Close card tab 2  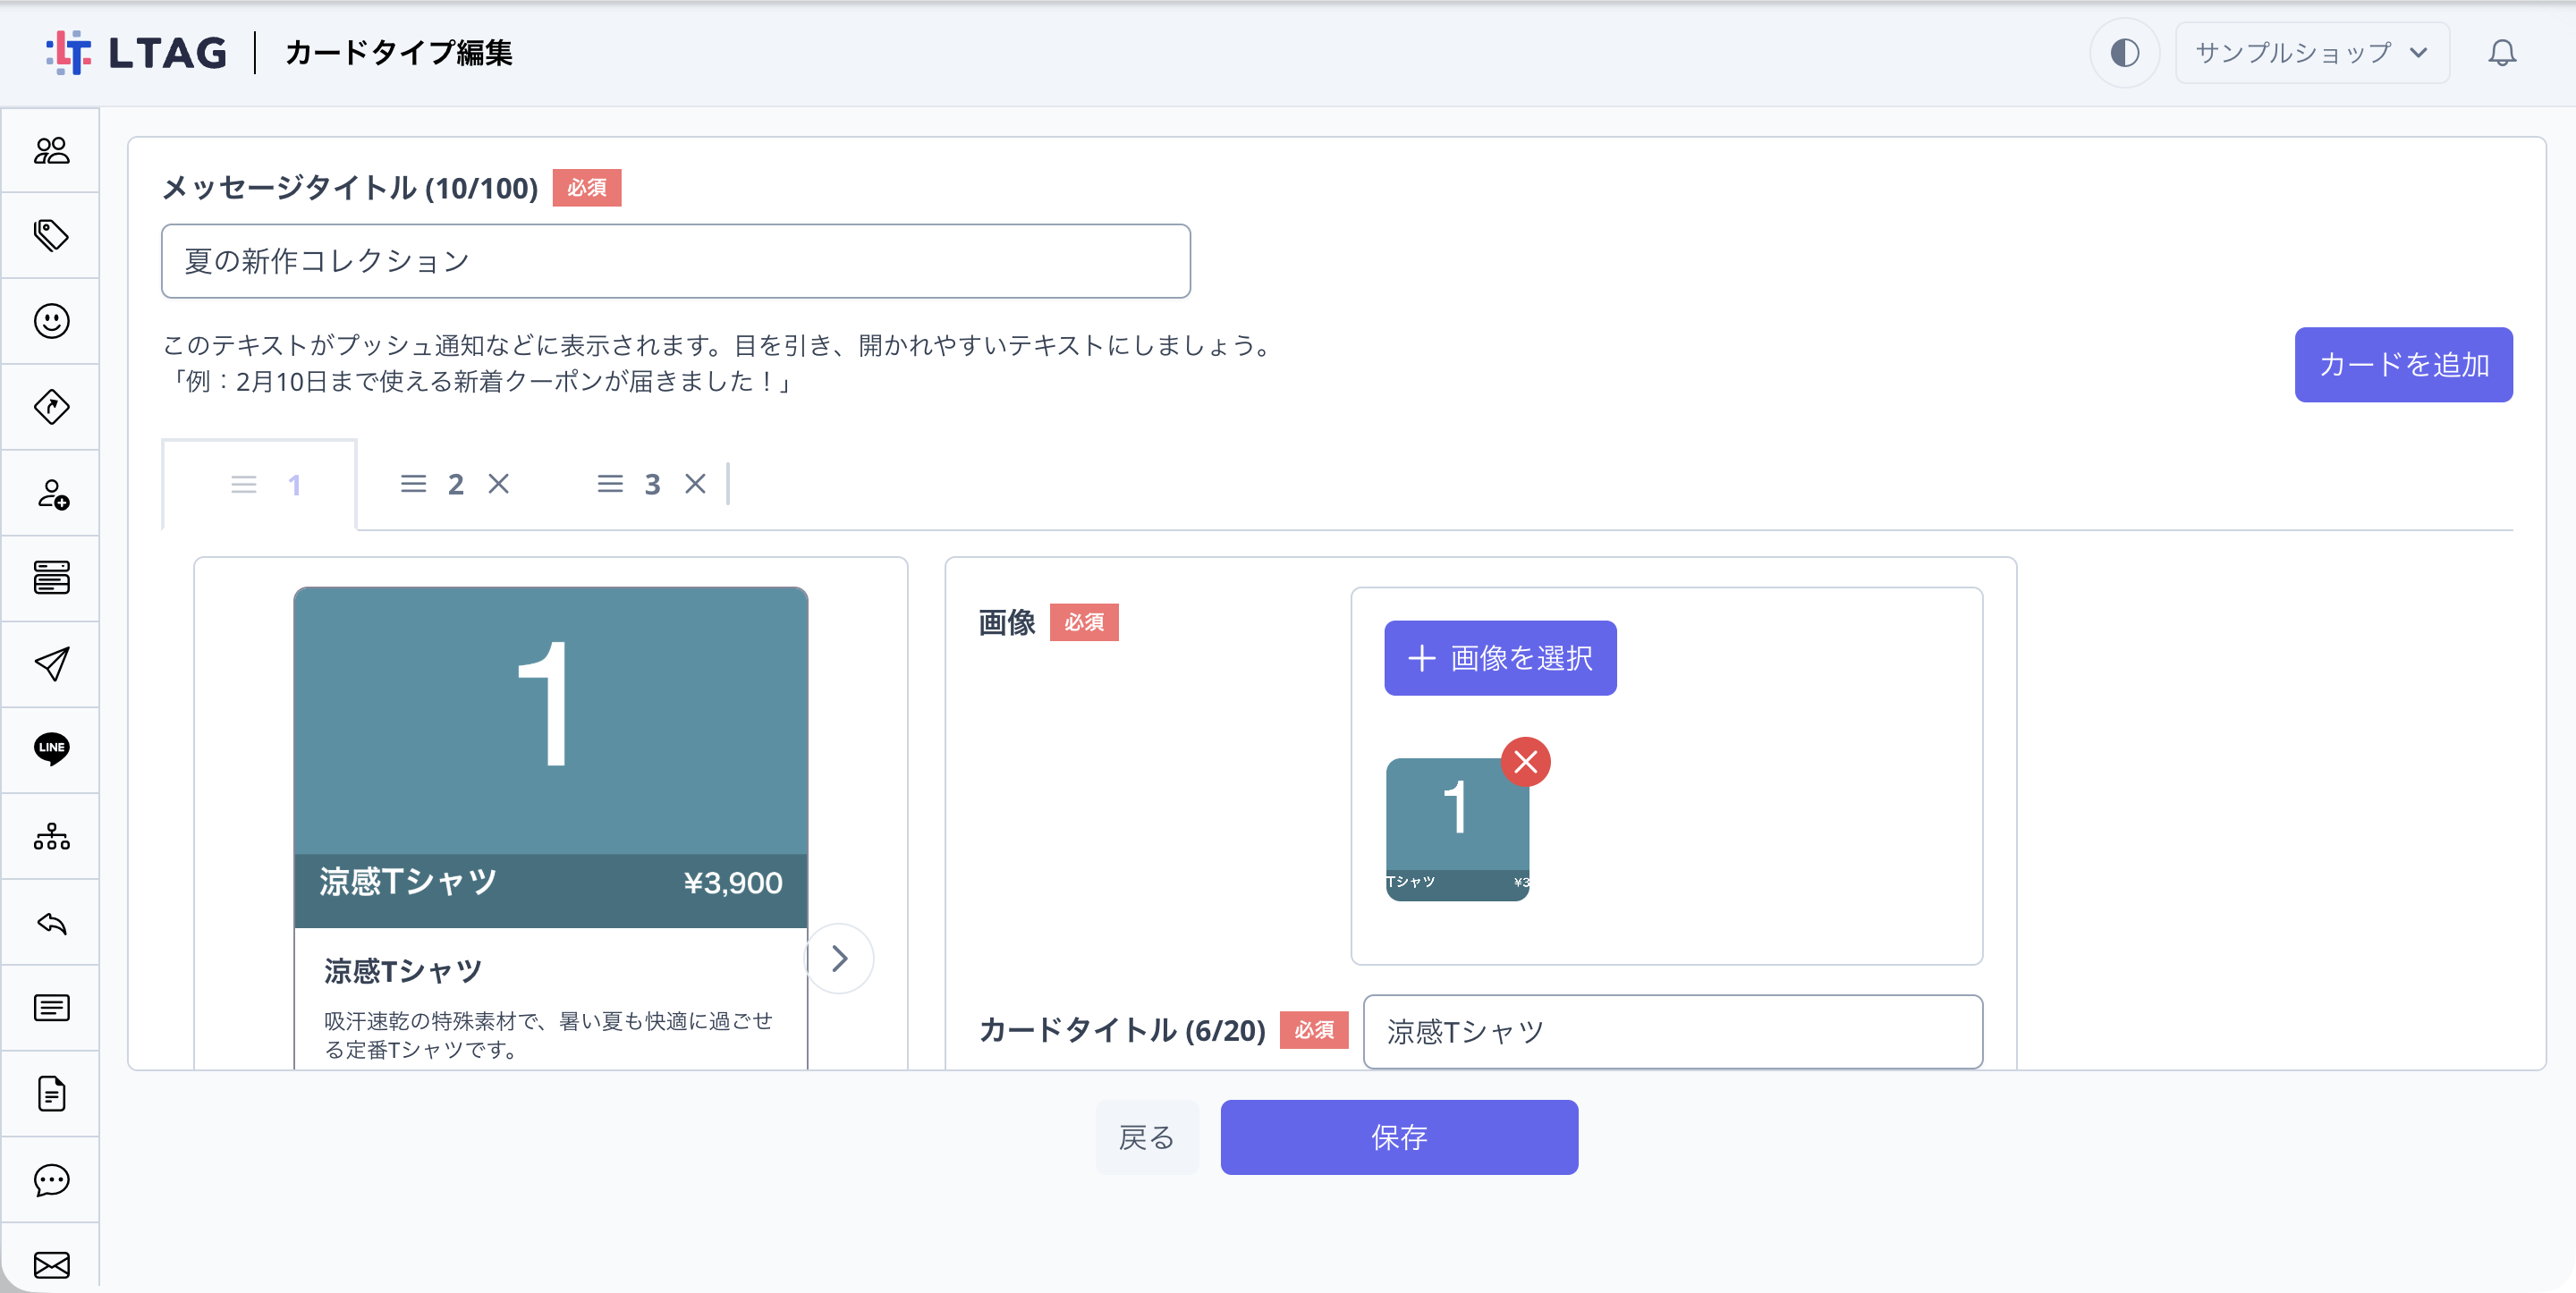pos(499,484)
